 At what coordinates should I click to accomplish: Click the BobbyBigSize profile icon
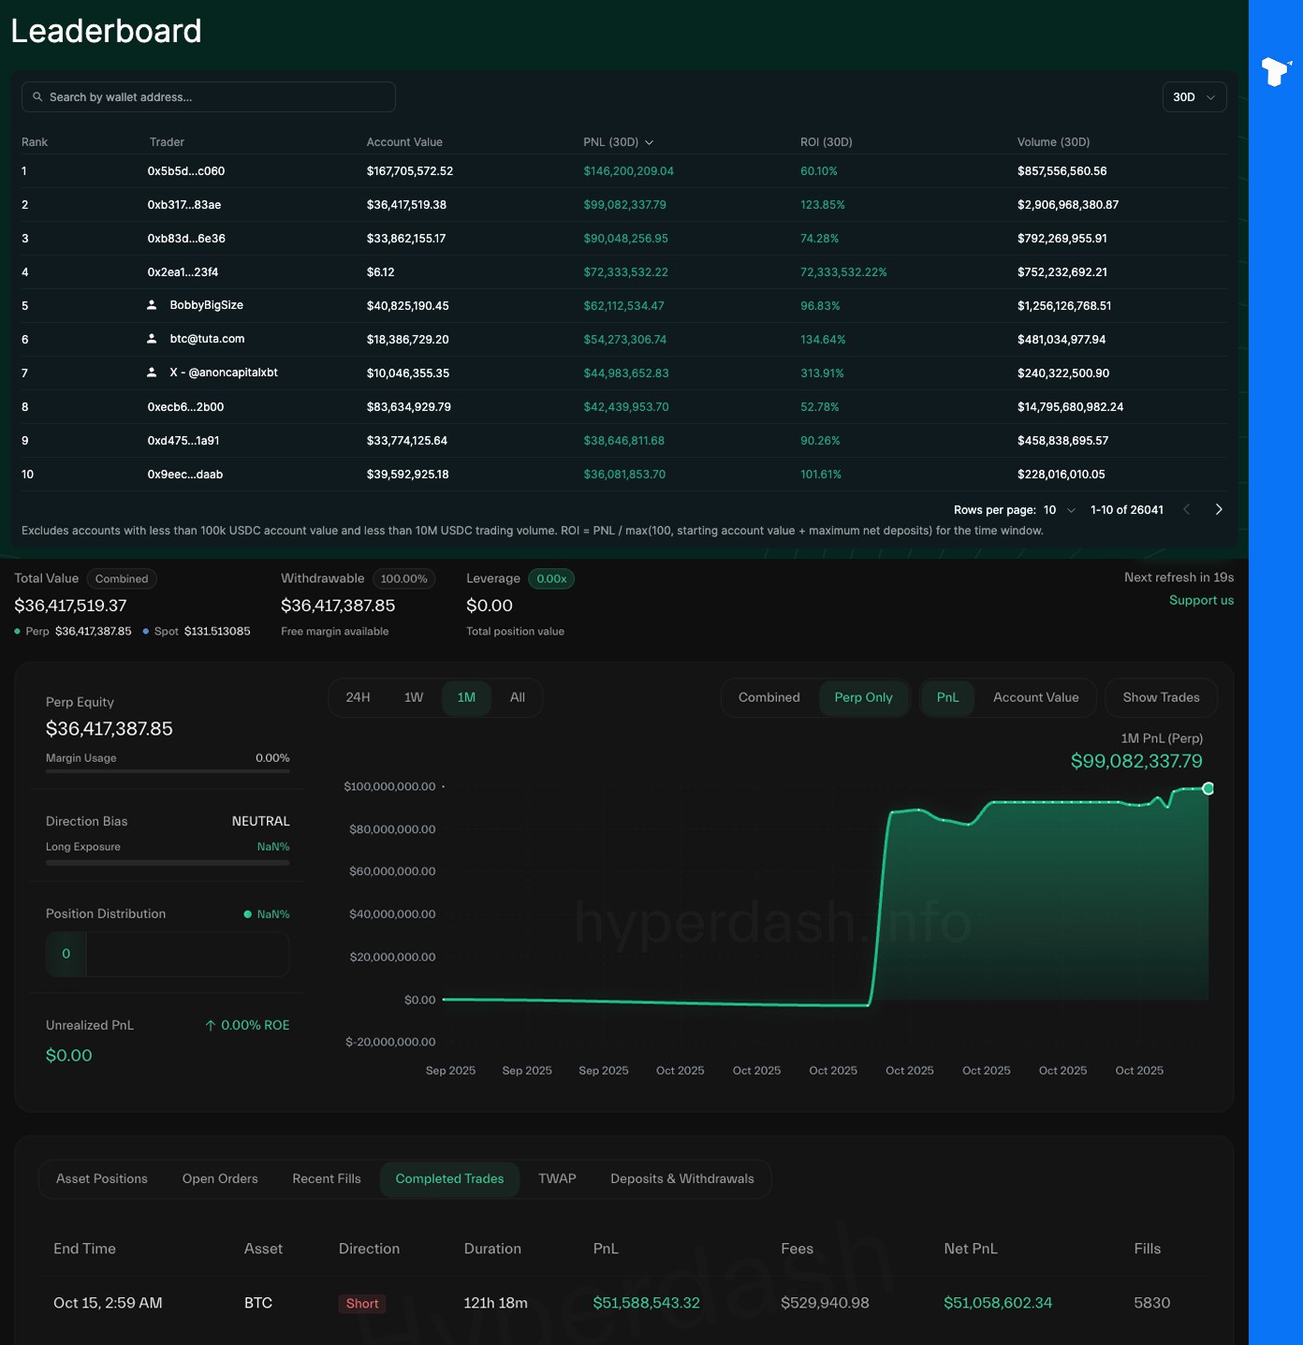coord(152,305)
